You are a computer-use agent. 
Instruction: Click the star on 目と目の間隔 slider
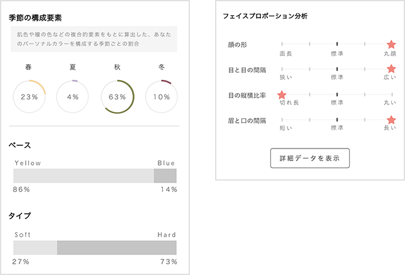point(391,69)
